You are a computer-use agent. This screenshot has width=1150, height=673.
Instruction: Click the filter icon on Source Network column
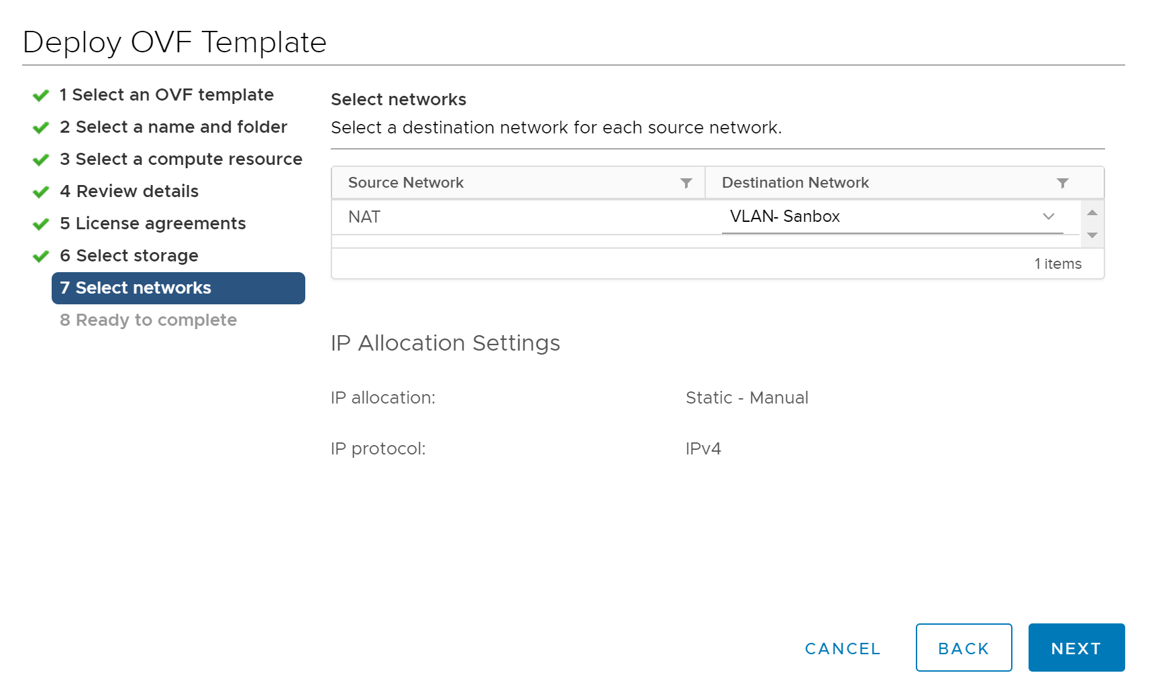686,182
